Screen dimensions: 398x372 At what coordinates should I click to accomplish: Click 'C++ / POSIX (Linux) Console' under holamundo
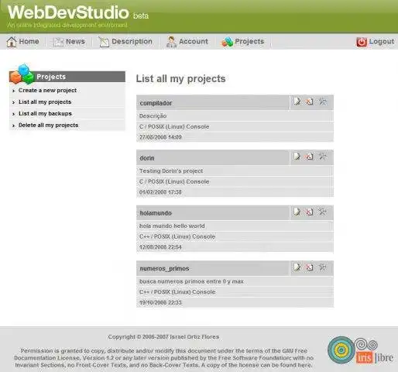pos(177,236)
